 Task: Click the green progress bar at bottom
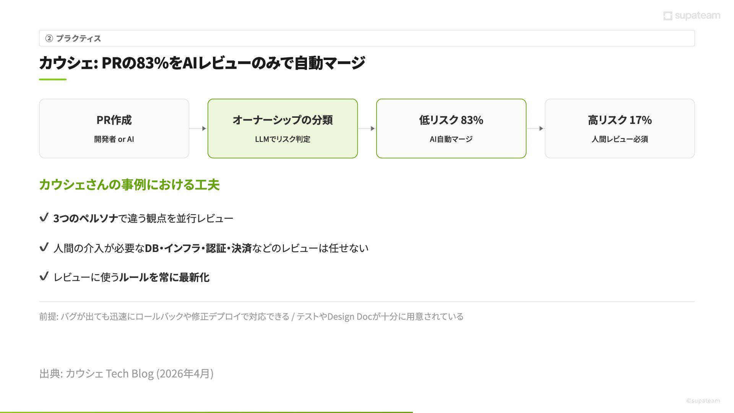coord(206,412)
